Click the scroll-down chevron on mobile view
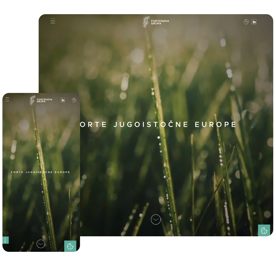The height and width of the screenshot is (266, 276). (41, 244)
